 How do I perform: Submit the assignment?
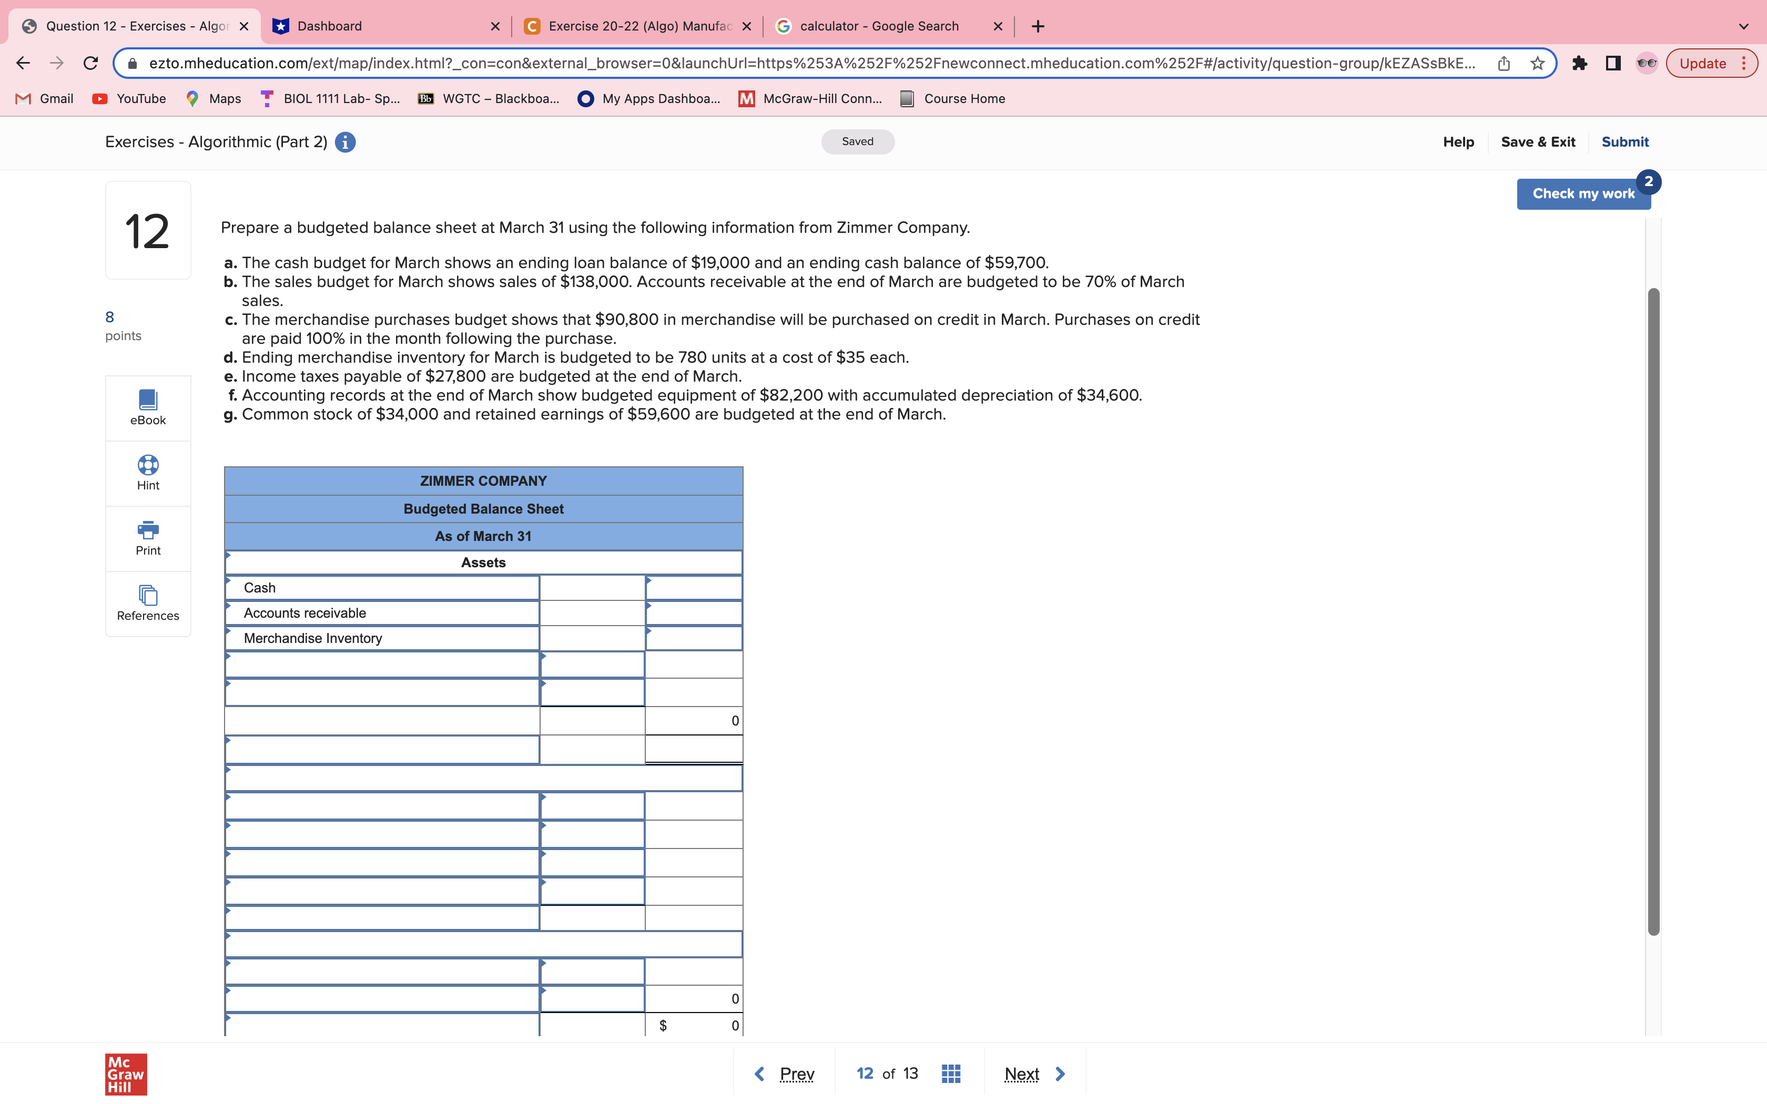pyautogui.click(x=1626, y=141)
